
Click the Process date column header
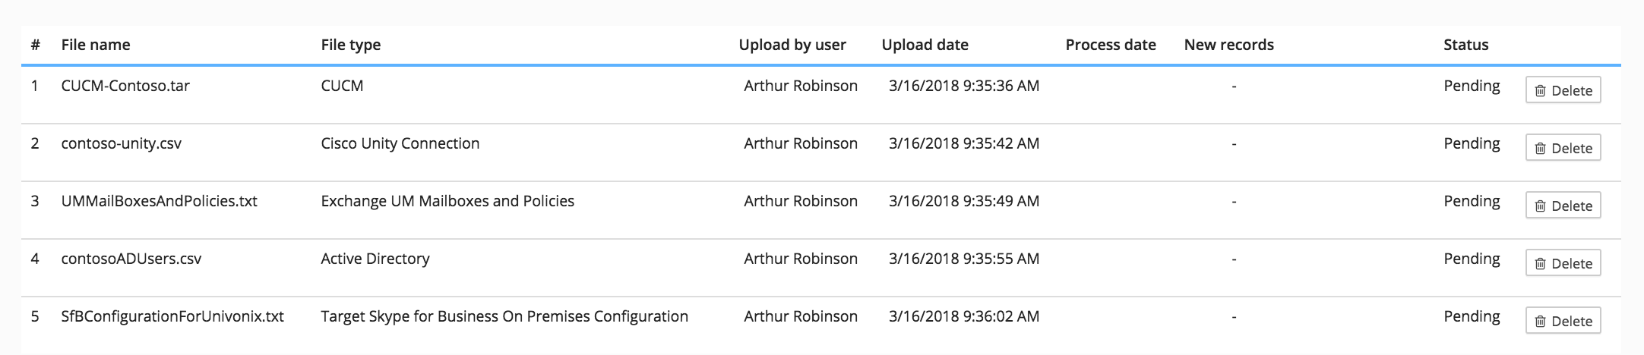click(x=1111, y=45)
